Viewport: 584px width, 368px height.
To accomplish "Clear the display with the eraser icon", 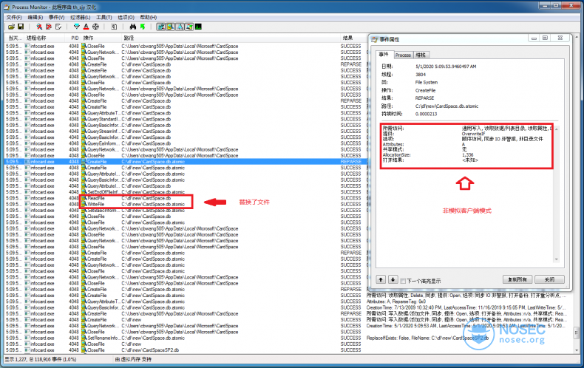I will [58, 27].
